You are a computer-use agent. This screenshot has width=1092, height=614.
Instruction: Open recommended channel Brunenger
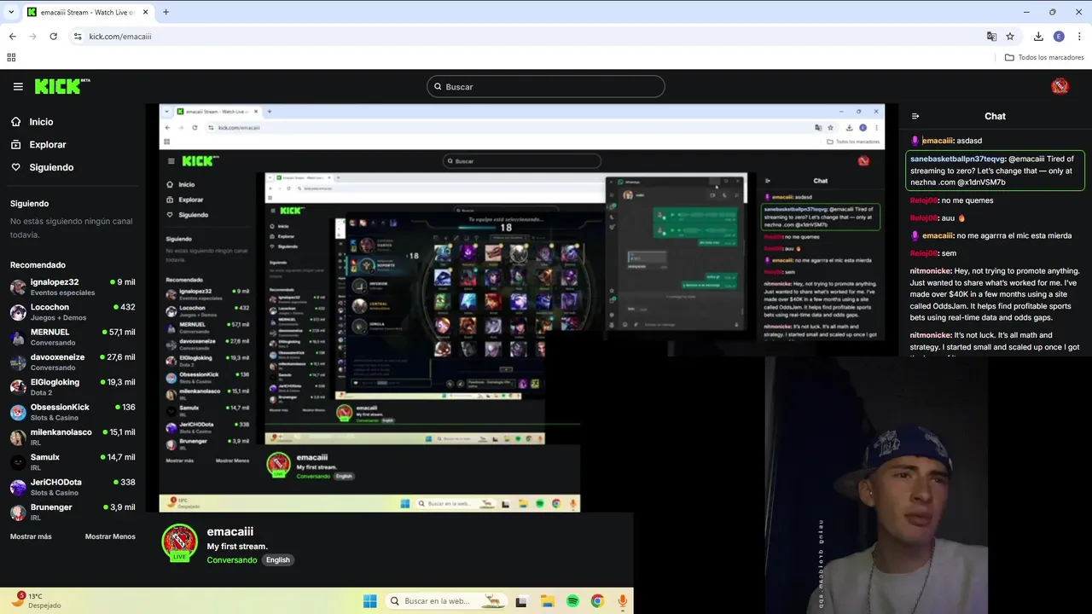pyautogui.click(x=73, y=512)
